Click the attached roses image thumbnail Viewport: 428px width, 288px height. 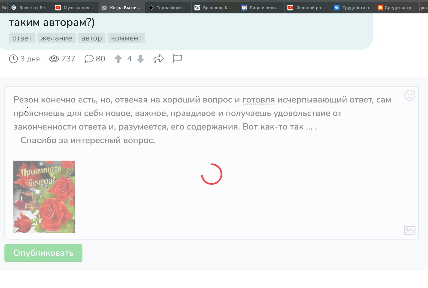click(x=44, y=196)
